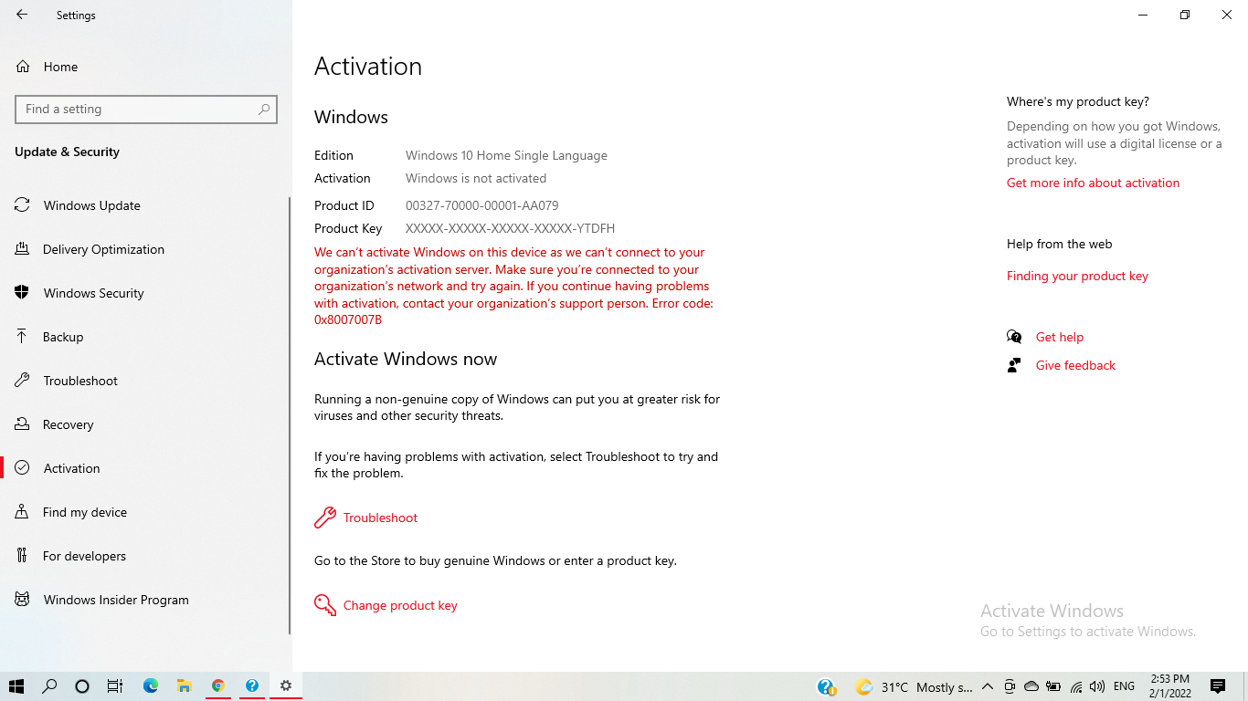The image size is (1248, 701).
Task: Click Get more info about activation
Action: coord(1093,183)
